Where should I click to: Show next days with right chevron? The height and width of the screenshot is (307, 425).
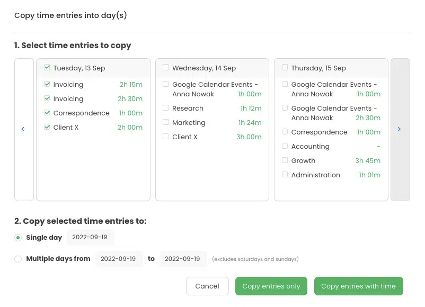coord(399,129)
